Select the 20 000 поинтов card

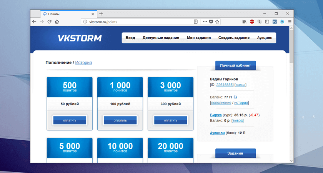click(x=171, y=150)
